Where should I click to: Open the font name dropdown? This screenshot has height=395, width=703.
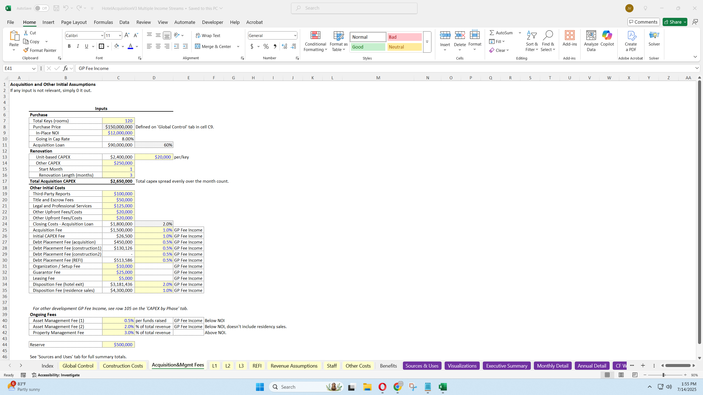tap(101, 35)
